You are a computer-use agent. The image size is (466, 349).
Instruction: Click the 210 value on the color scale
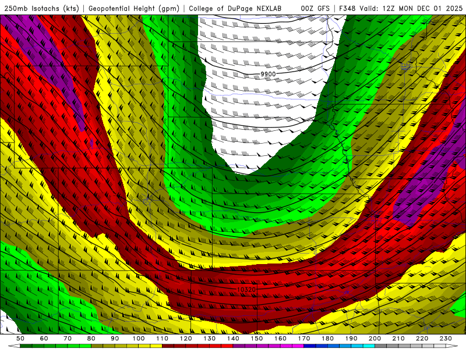click(x=398, y=339)
